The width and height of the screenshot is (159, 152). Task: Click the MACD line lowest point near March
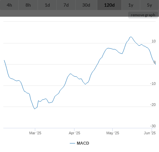click(35, 109)
